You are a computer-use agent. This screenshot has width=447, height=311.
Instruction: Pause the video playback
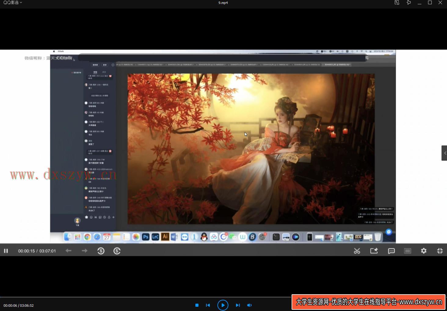(6, 251)
